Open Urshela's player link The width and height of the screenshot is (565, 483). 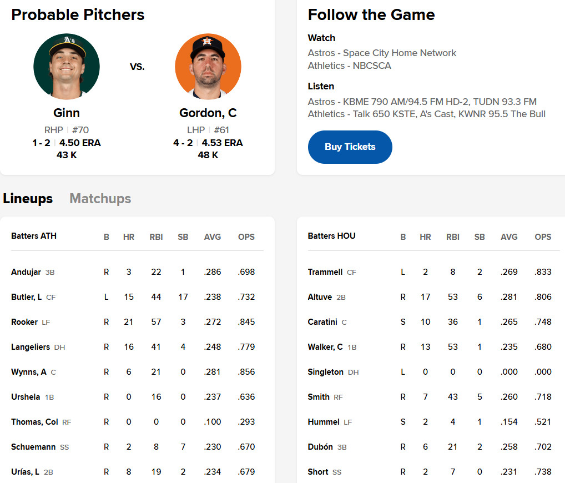27,397
